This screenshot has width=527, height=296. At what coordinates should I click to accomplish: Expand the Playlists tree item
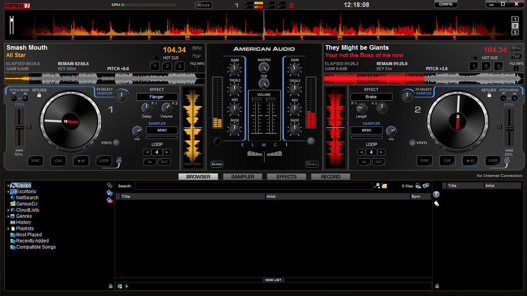click(x=8, y=228)
